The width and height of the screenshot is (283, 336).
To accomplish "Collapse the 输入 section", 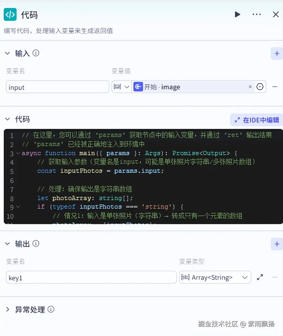I will click(x=8, y=53).
